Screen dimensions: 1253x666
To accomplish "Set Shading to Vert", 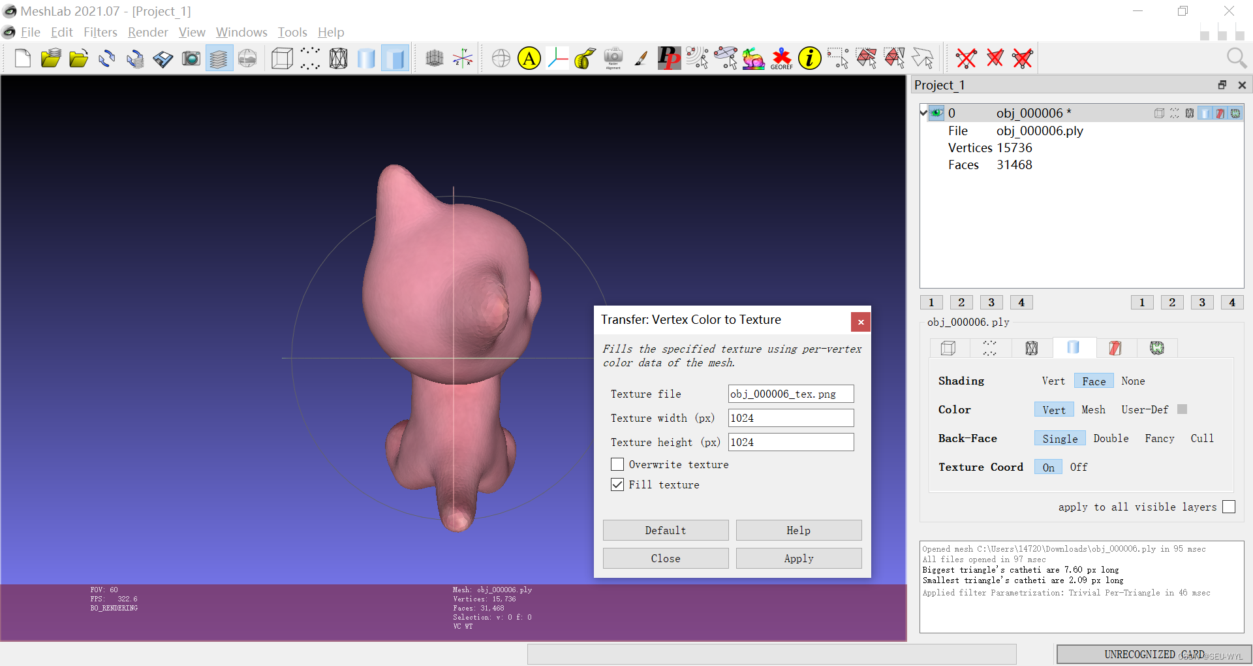I will pos(1053,381).
